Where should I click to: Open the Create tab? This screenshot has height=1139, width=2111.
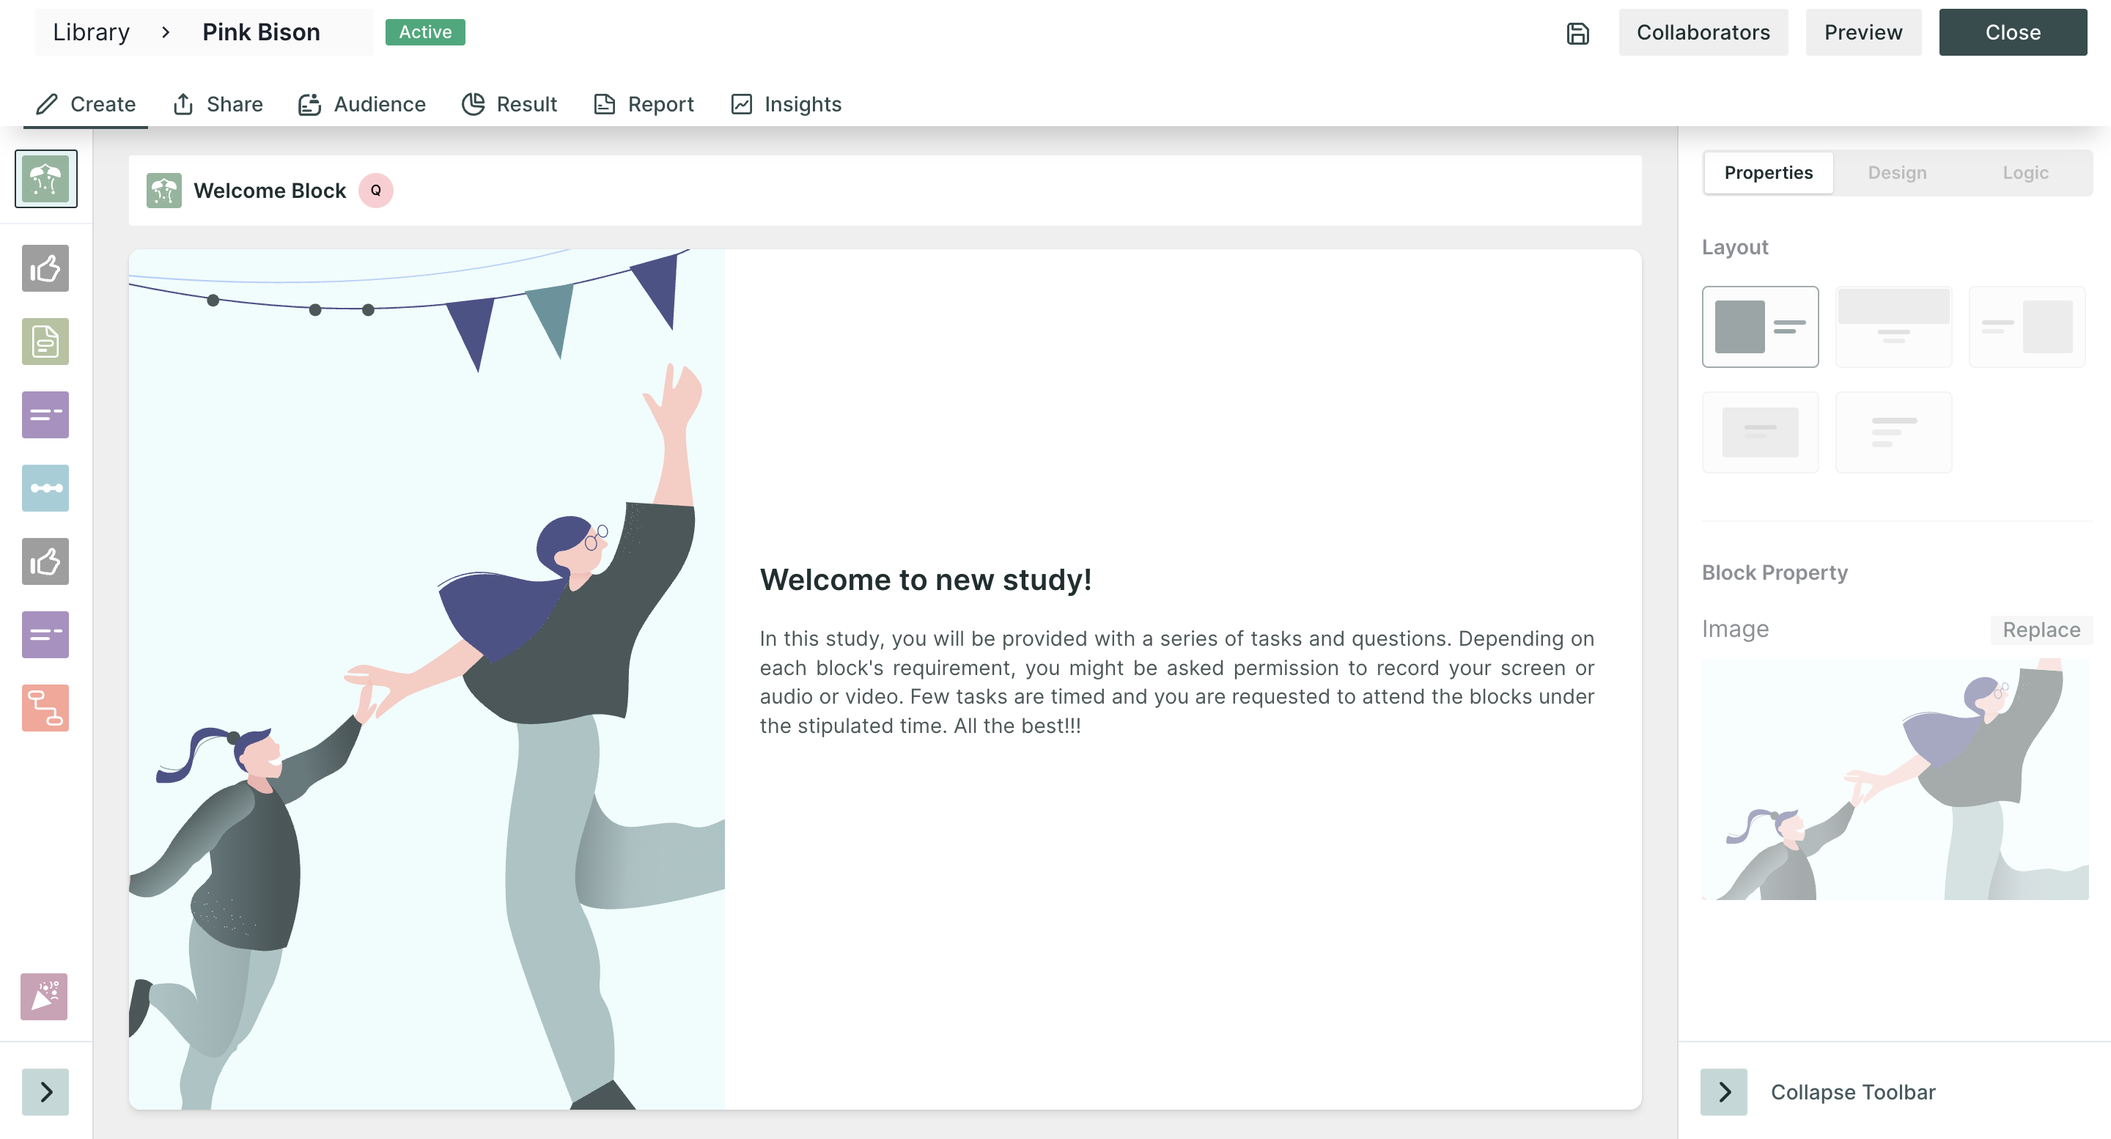click(85, 104)
